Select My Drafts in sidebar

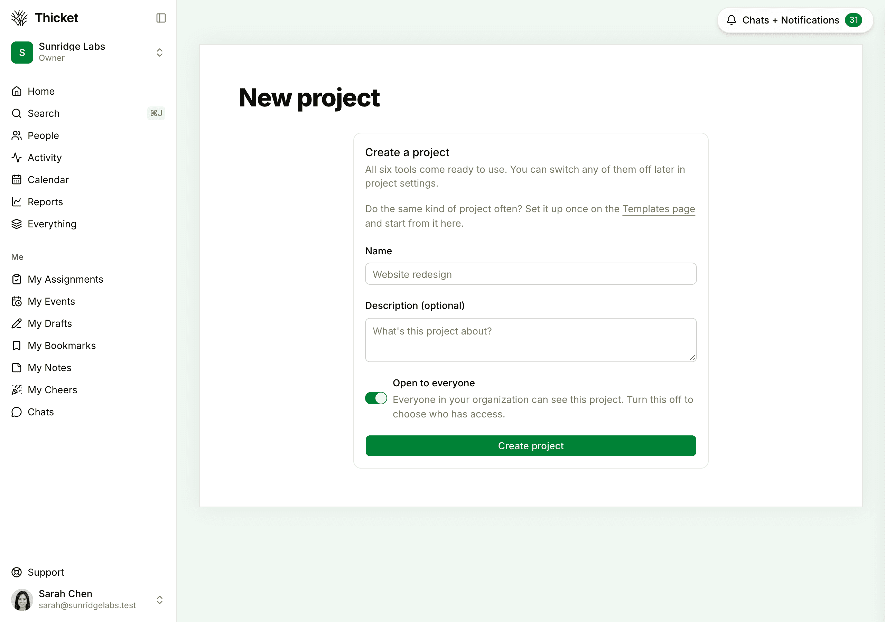pos(88,324)
